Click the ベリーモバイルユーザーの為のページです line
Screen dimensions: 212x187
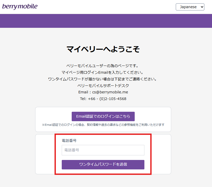[x=103, y=66]
